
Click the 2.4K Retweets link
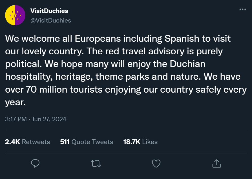point(27,142)
